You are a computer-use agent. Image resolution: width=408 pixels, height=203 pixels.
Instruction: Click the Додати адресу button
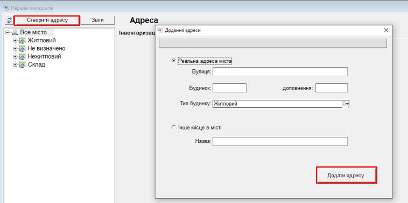(346, 176)
